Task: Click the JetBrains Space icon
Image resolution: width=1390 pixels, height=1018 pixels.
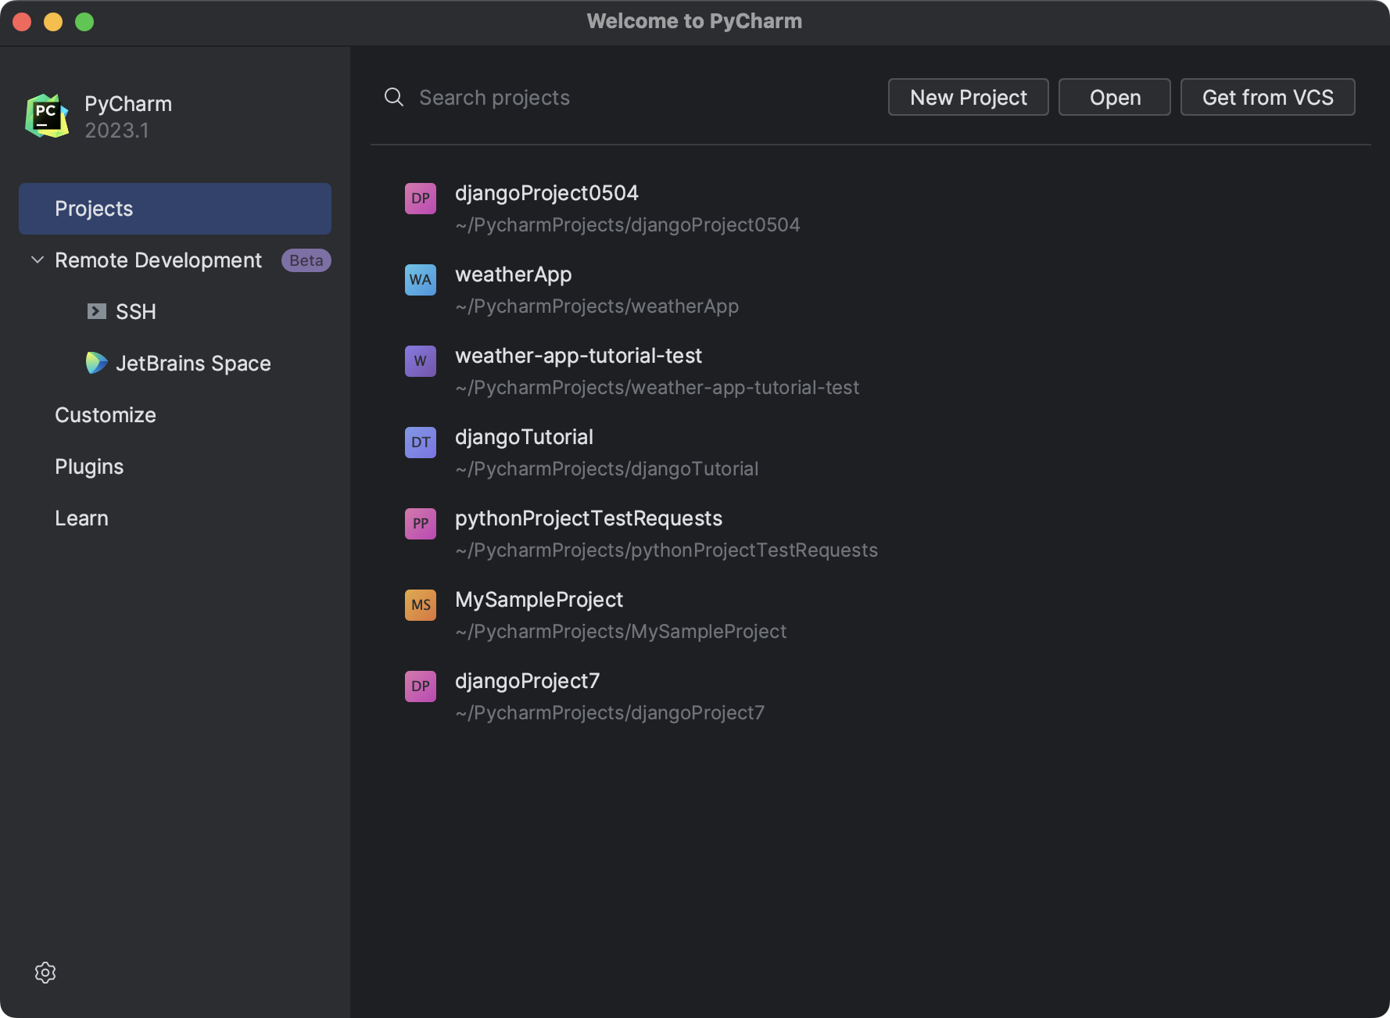Action: point(95,363)
